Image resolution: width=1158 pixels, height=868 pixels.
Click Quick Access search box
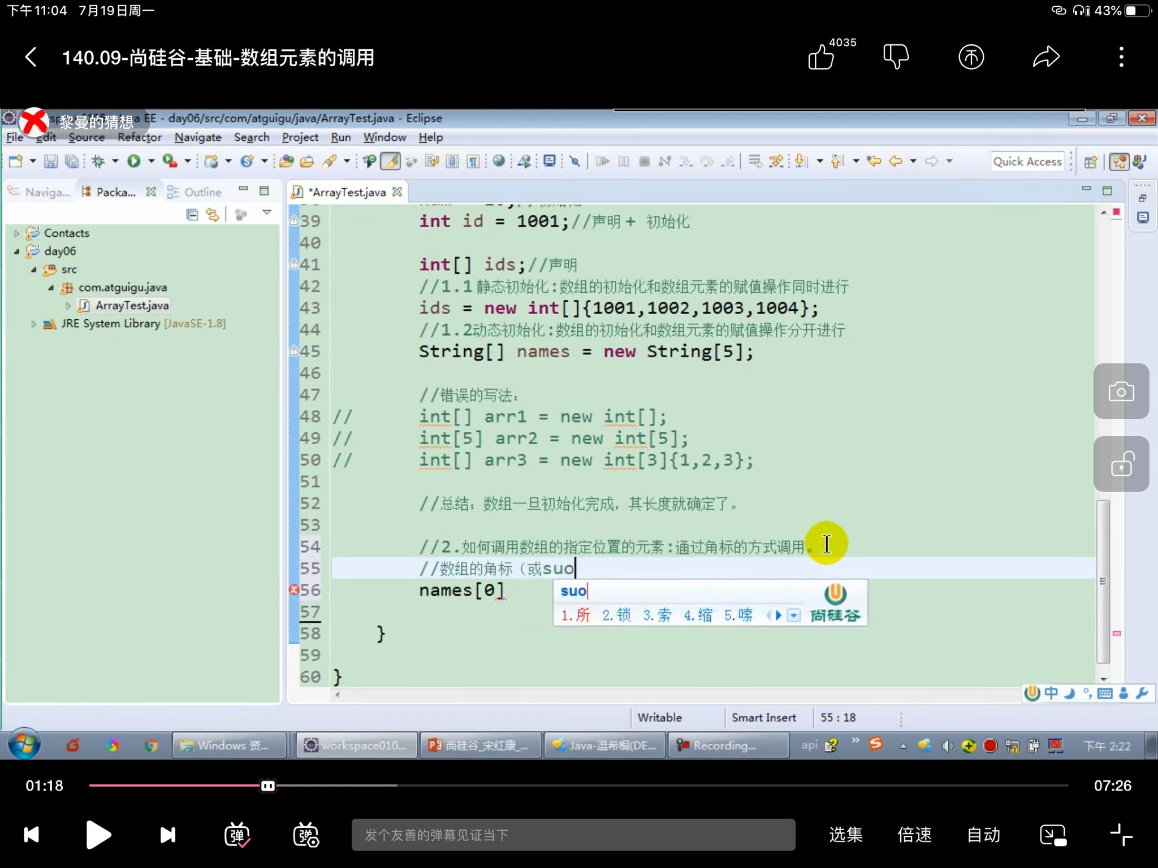click(x=1027, y=162)
